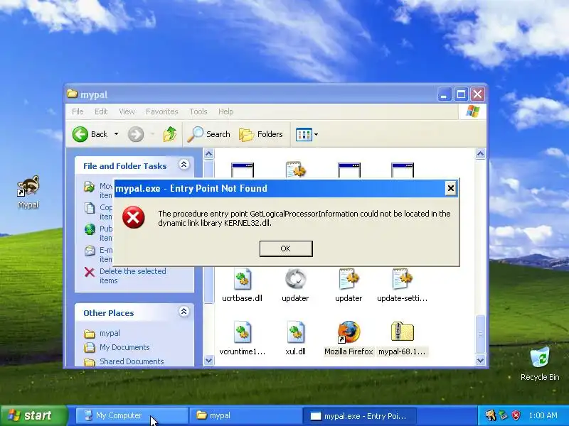The image size is (569, 426).
Task: Click the middle system tray network icon
Action: pyautogui.click(x=504, y=415)
